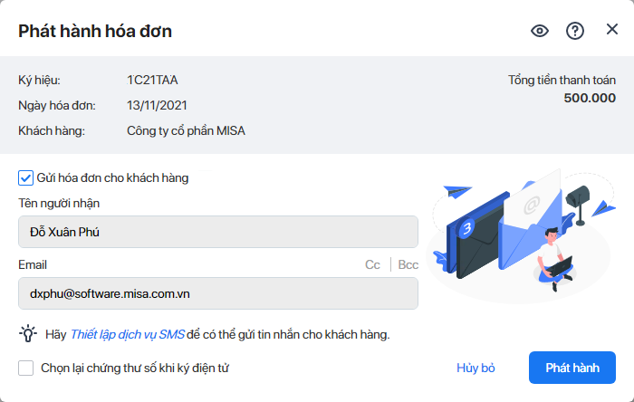Click the Phát hành button

(x=572, y=368)
